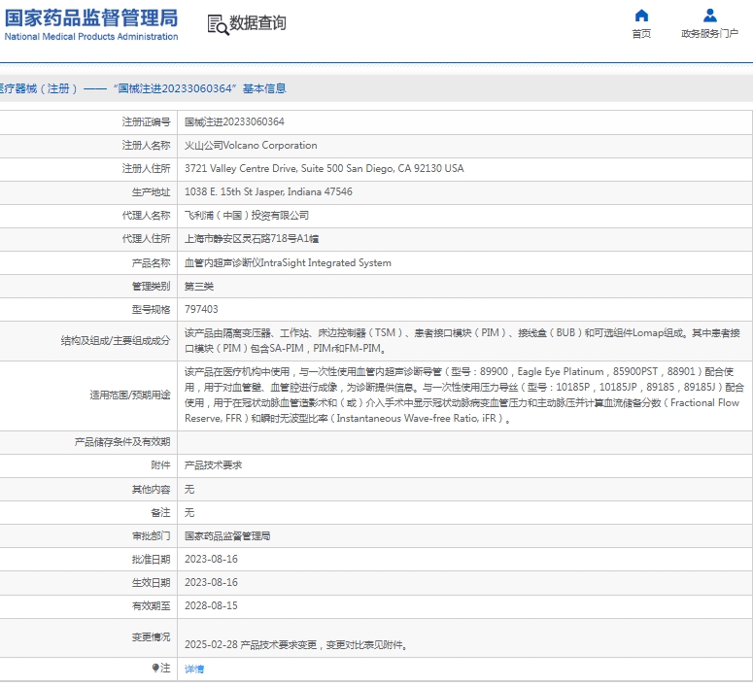Click the 管理类别 row label
Screen dimensions: 753x687
coord(152,287)
